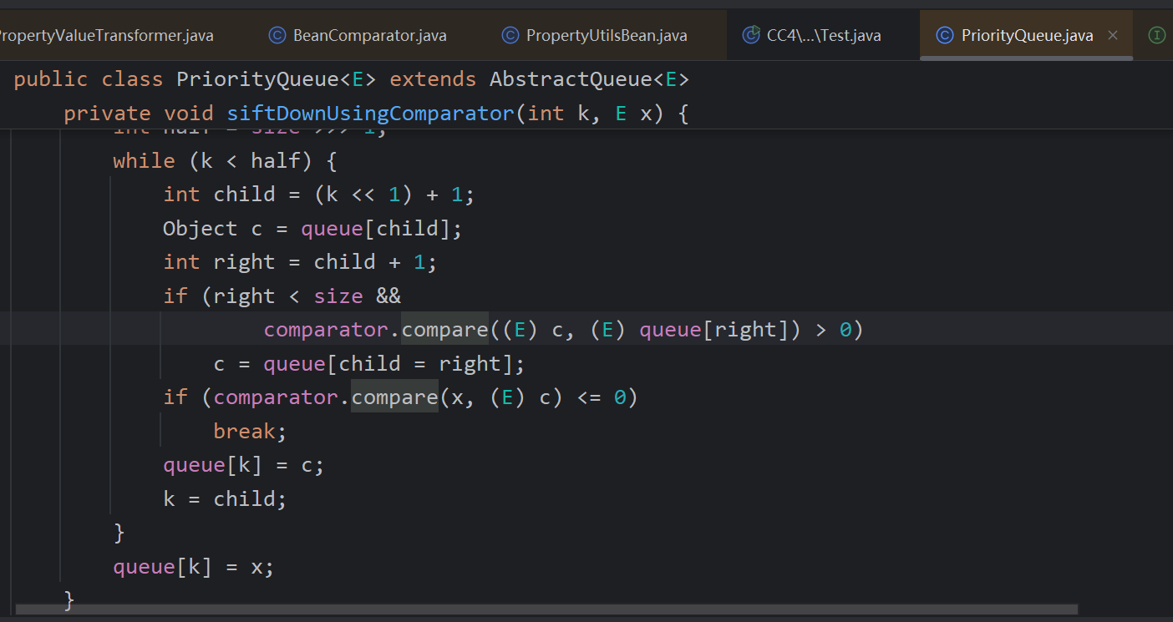The width and height of the screenshot is (1173, 622).
Task: Click the break keyword
Action: pos(243,431)
